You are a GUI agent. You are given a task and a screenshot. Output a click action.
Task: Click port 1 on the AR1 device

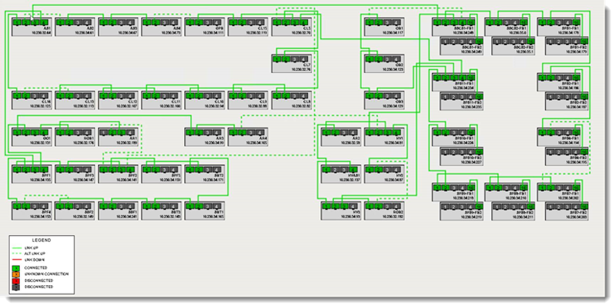pos(104,132)
